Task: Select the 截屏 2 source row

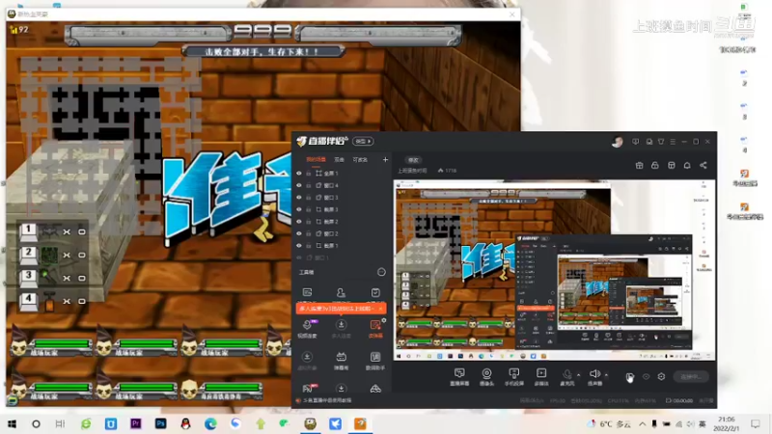Action: 343,222
